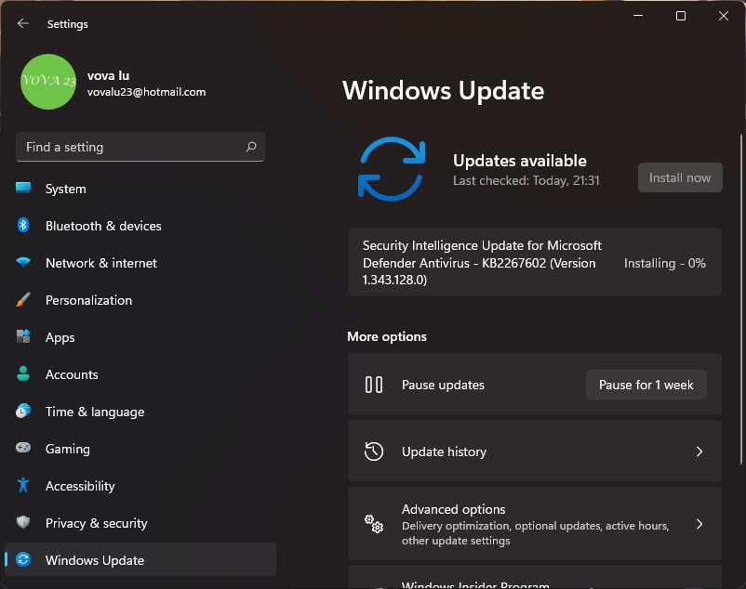746x589 pixels.
Task: Click the Install now button
Action: (680, 177)
